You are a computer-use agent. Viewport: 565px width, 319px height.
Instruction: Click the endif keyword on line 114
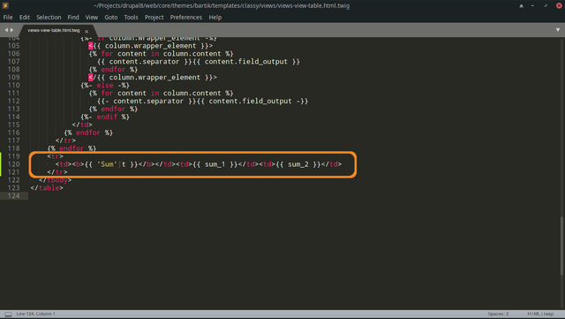coord(107,117)
